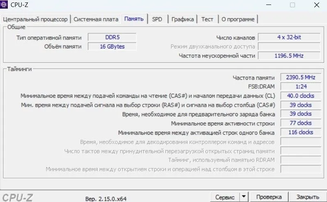Viewport: 327px width, 202px height.
Task: Click the empty field beside Тайминг, используемый памятью RDRAM
Action: pos(301,160)
